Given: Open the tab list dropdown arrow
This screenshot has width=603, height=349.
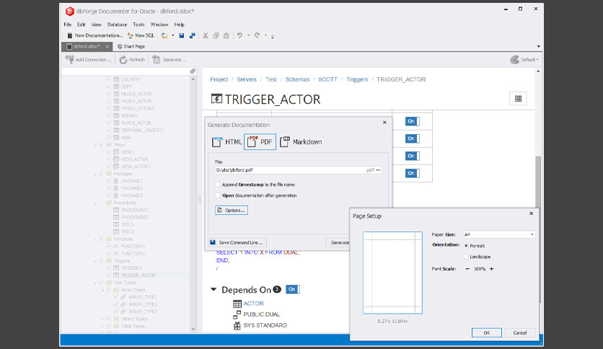Looking at the screenshot, I should [538, 46].
